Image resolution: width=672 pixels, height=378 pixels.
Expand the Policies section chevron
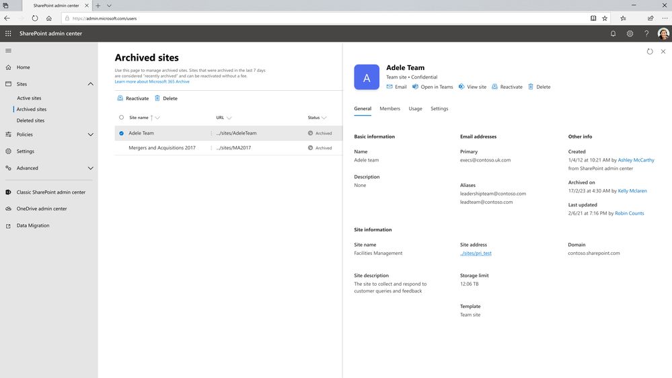pyautogui.click(x=90, y=135)
